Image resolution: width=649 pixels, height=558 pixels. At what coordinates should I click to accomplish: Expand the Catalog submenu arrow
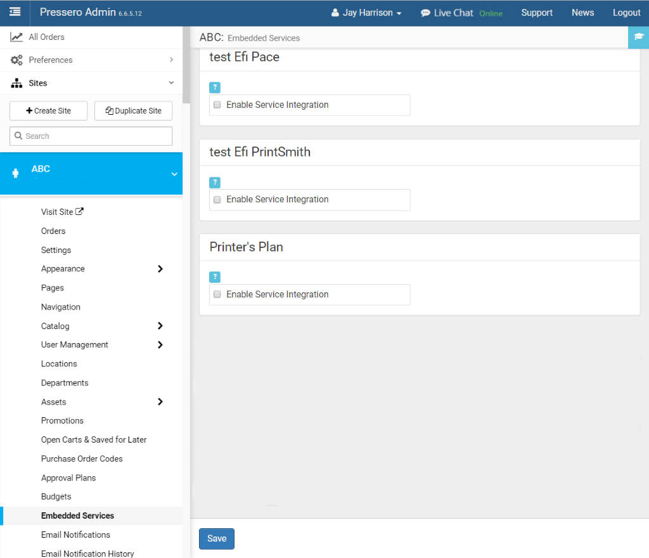pos(160,326)
